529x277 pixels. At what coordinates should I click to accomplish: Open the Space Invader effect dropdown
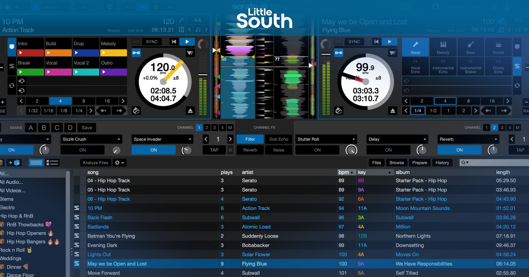[162, 139]
